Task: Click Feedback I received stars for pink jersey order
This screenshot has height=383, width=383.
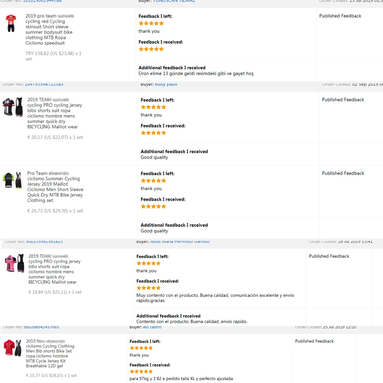Action: click(x=148, y=288)
